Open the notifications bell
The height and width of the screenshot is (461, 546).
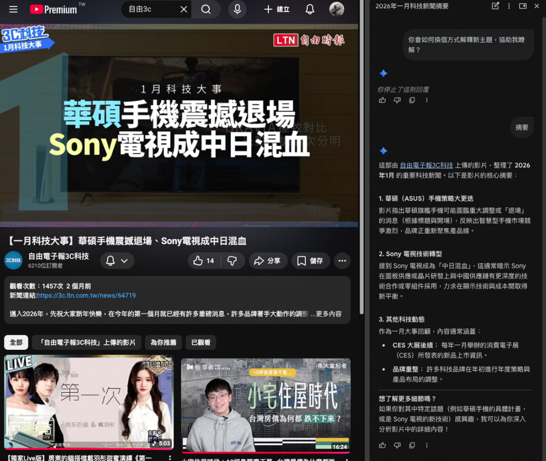pyautogui.click(x=310, y=9)
